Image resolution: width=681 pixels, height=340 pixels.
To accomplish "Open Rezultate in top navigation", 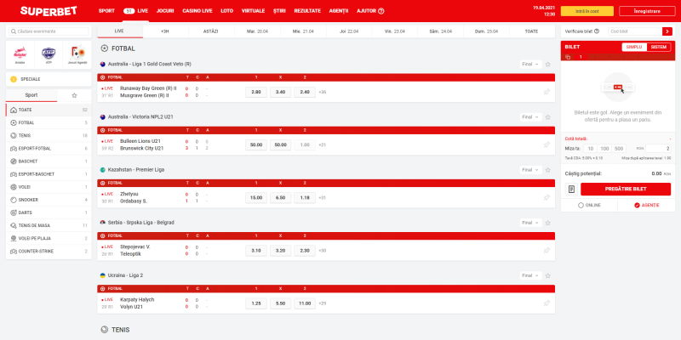I will point(307,11).
